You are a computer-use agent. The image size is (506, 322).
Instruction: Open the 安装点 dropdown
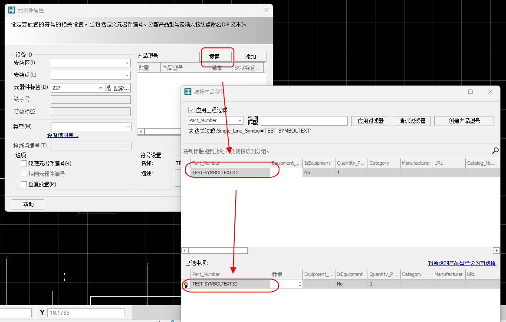(x=127, y=75)
